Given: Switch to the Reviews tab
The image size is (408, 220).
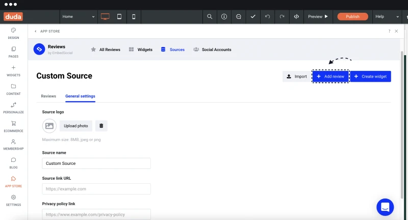Looking at the screenshot, I should click(x=48, y=96).
